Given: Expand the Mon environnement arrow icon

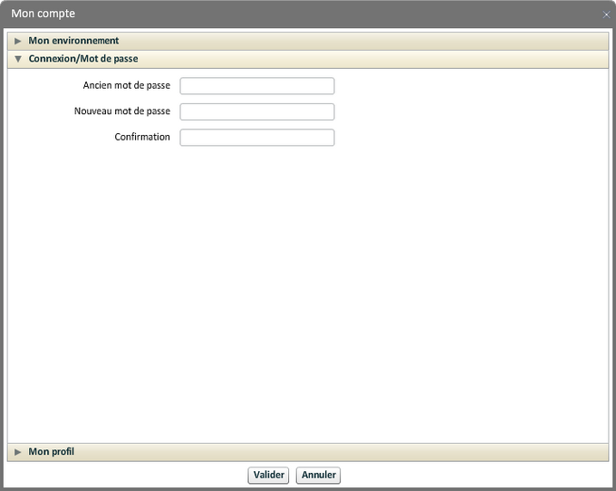Looking at the screenshot, I should (17, 41).
